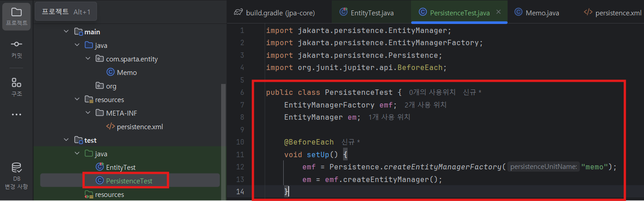The image size is (644, 201).
Task: Collapse the java node under main
Action: point(77,46)
